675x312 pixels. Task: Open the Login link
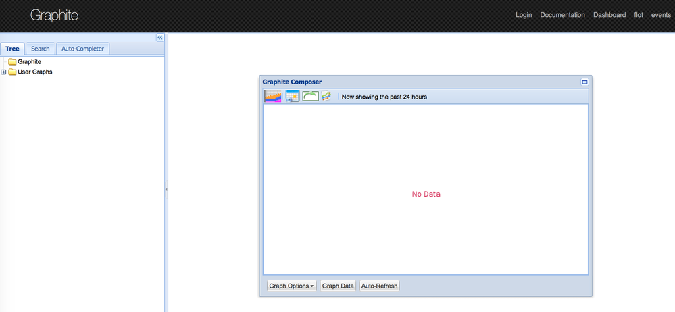tap(524, 15)
